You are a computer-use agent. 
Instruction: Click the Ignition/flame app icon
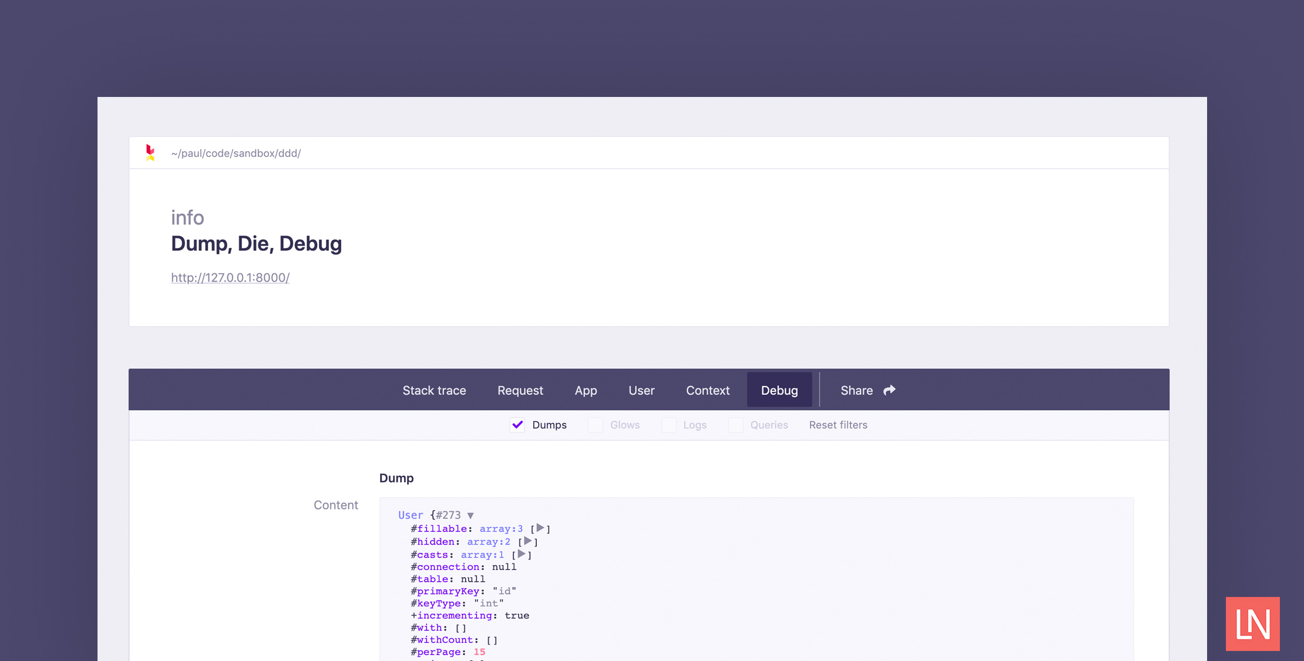(x=150, y=153)
